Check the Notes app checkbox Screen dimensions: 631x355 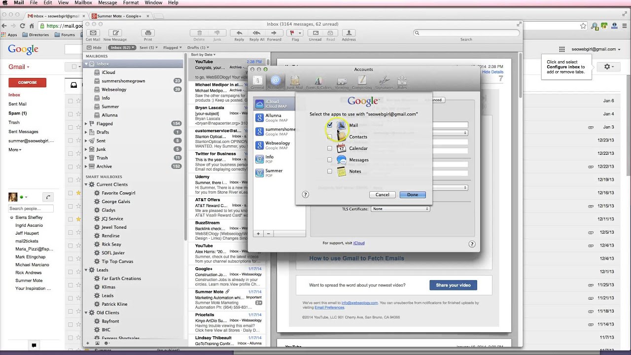point(330,171)
